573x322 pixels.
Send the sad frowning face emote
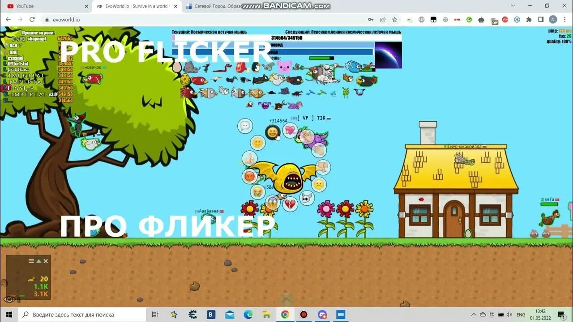click(319, 184)
